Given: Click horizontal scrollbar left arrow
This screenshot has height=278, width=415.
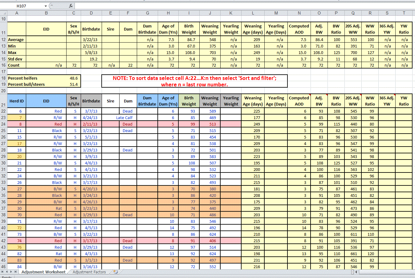Looking at the screenshot, I should 356,272.
